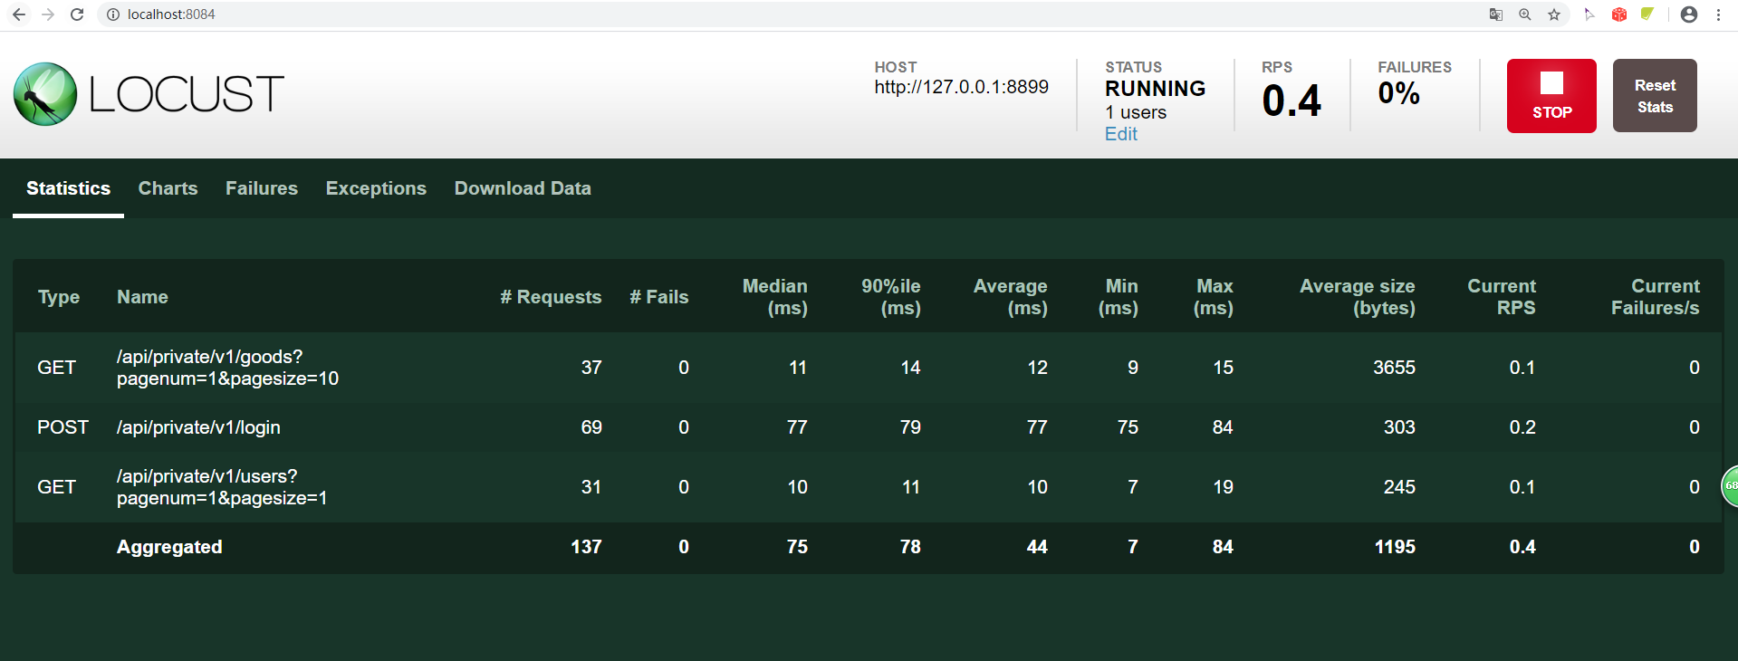Switch to the Charts tab

168,188
